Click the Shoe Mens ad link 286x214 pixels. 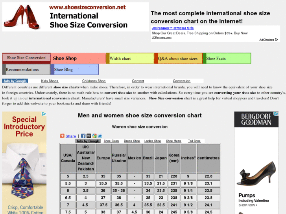[173, 141]
